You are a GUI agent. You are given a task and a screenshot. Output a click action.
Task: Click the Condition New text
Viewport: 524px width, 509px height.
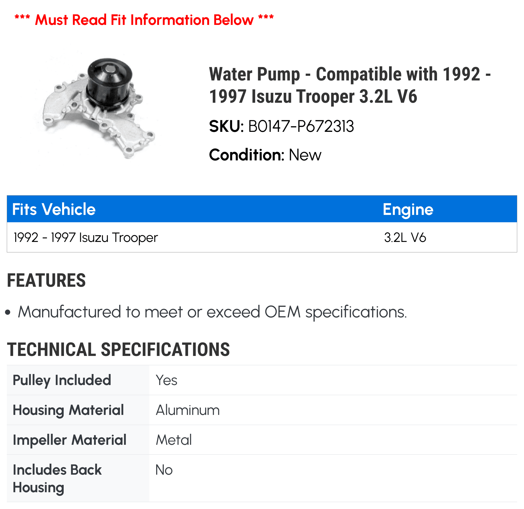point(265,155)
